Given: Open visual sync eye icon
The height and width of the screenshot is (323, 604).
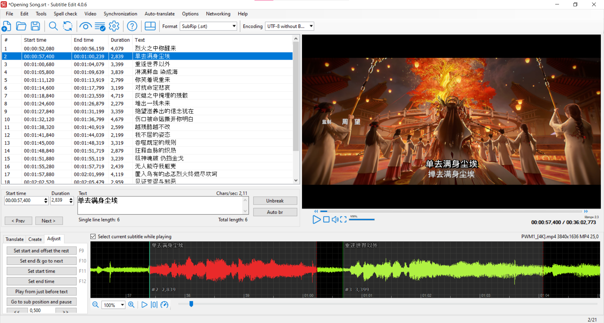Looking at the screenshot, I should pyautogui.click(x=86, y=26).
